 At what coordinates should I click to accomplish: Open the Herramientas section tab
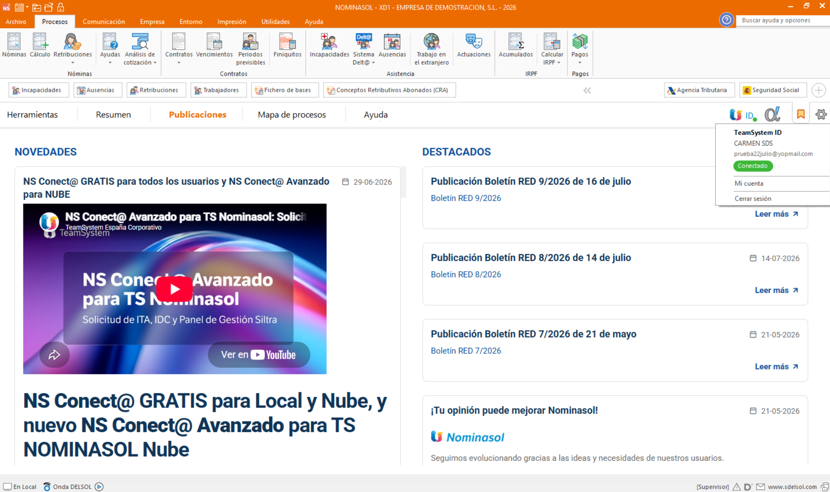33,115
